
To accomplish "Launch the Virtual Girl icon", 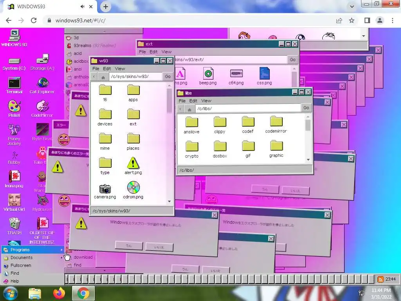I will click(x=14, y=203).
